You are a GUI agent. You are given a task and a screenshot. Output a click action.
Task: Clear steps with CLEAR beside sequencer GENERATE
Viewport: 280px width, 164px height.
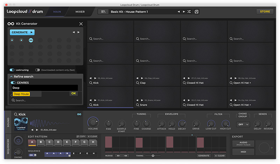(x=220, y=156)
